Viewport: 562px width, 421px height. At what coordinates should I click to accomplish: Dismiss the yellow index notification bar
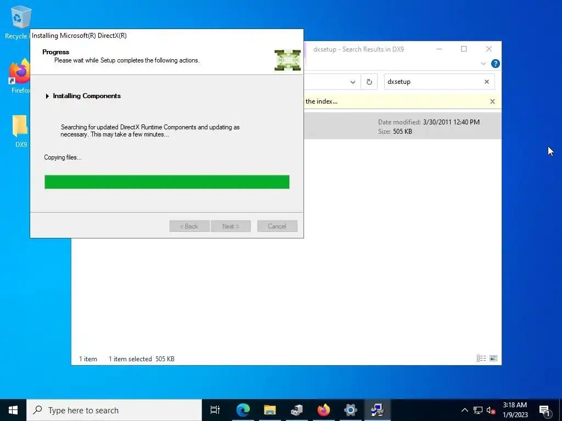[492, 101]
